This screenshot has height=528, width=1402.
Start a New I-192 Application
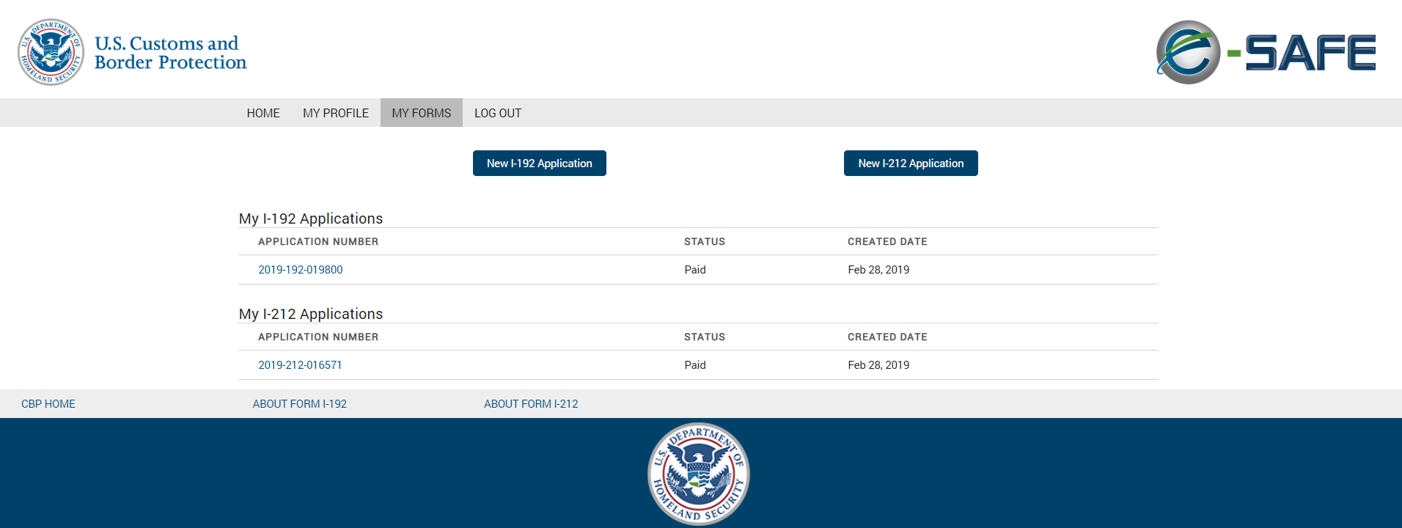click(540, 164)
